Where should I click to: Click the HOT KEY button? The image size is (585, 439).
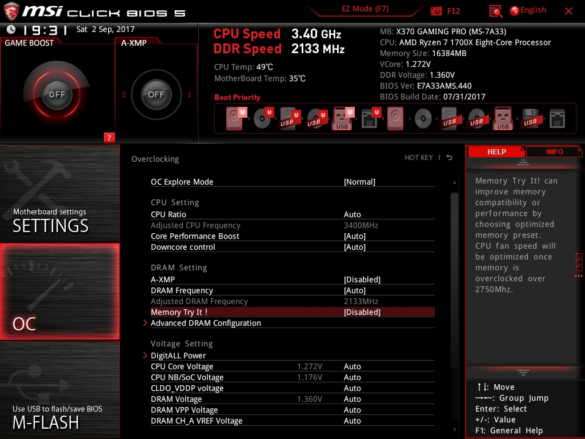419,158
